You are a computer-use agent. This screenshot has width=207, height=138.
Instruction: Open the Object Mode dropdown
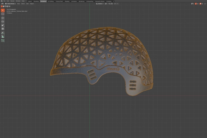coord(10,4)
